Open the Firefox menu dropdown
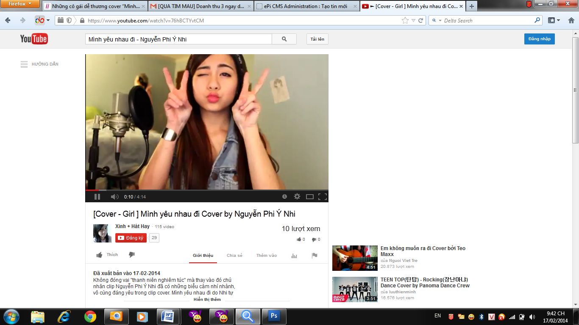 [20, 4]
